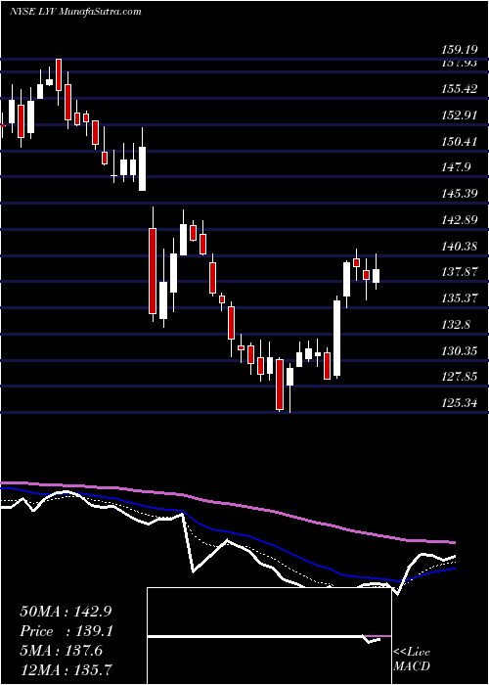Screen dimensions: 489x685
Task: Click the 137.87 price level label
Action: (x=462, y=272)
